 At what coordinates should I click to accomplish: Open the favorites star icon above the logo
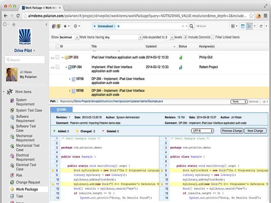[14, 24]
